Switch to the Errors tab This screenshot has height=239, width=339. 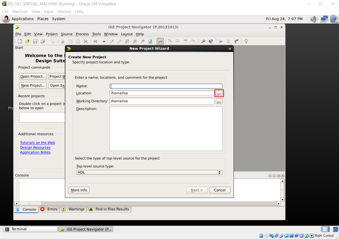pos(49,209)
